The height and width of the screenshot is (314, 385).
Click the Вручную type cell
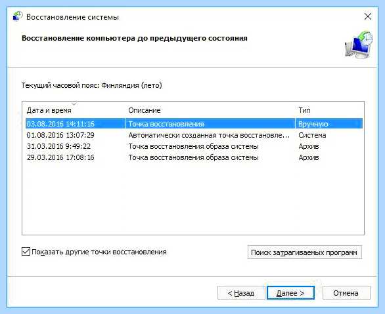[313, 124]
